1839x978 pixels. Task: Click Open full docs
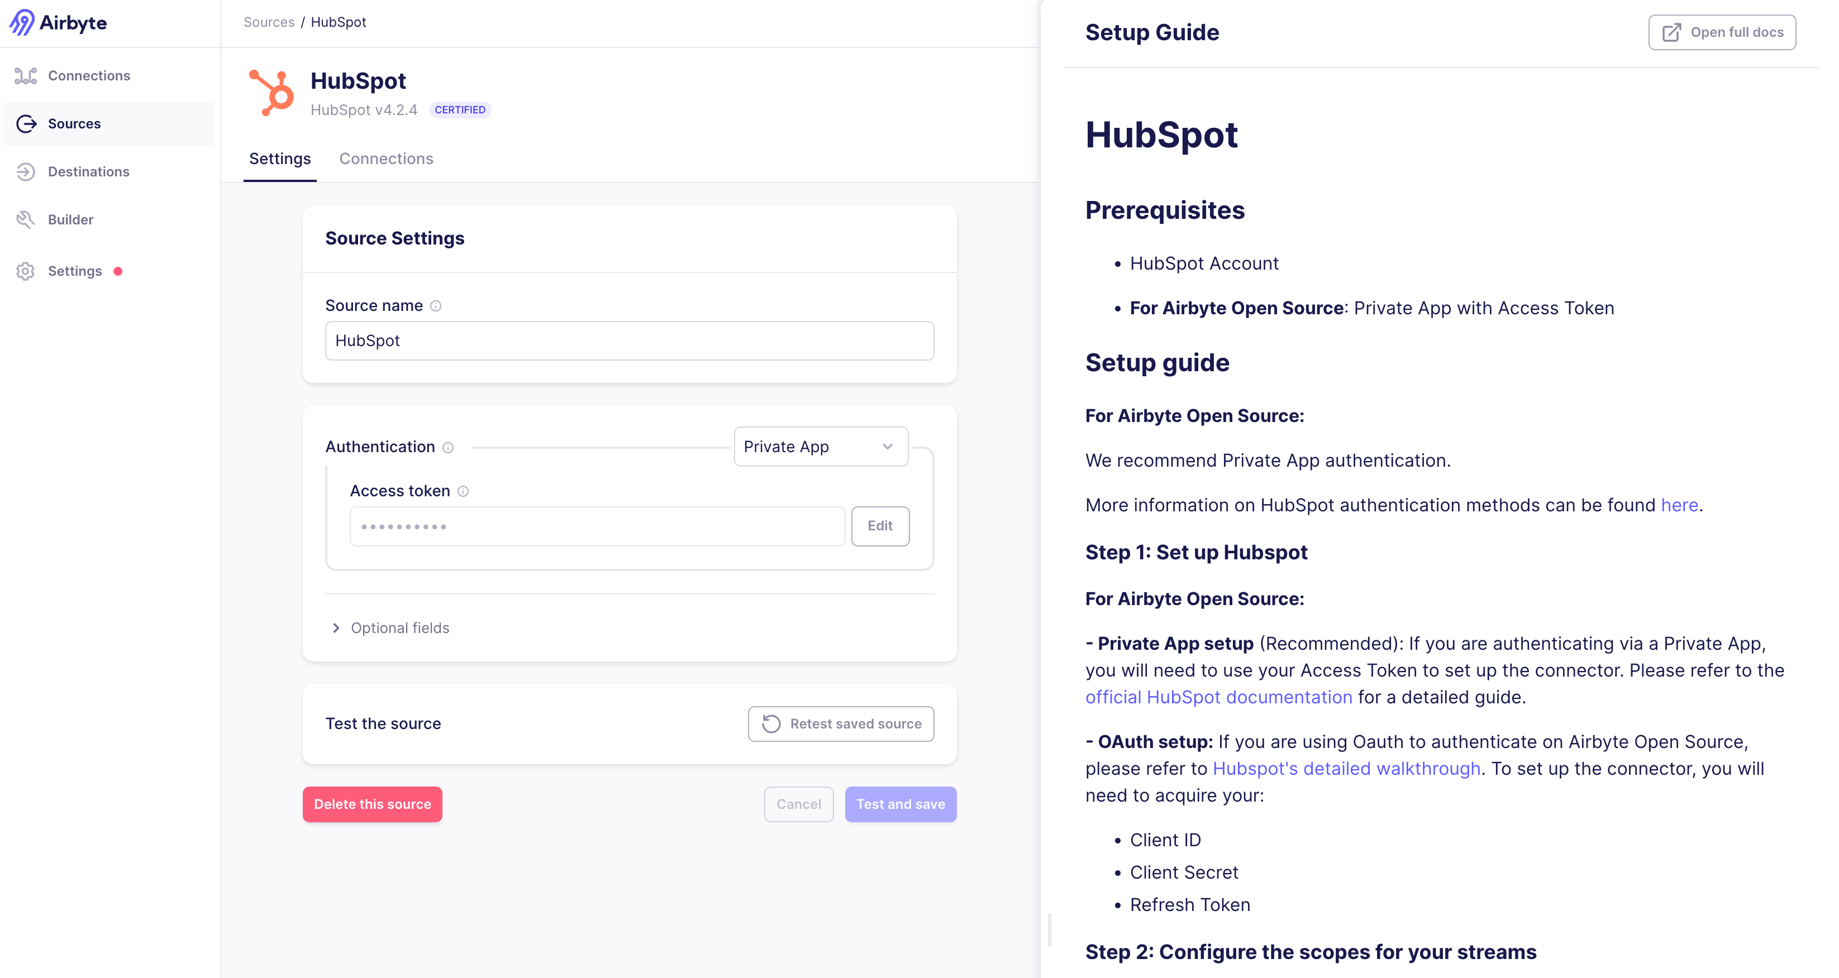[x=1721, y=32]
